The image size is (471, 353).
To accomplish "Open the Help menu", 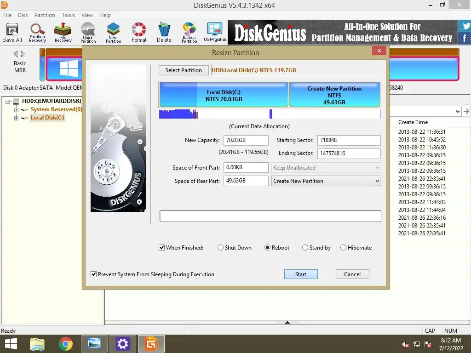I will [105, 15].
